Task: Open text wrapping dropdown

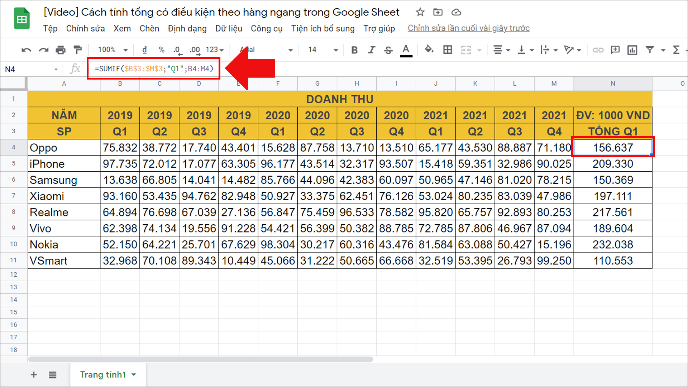Action: (549, 50)
